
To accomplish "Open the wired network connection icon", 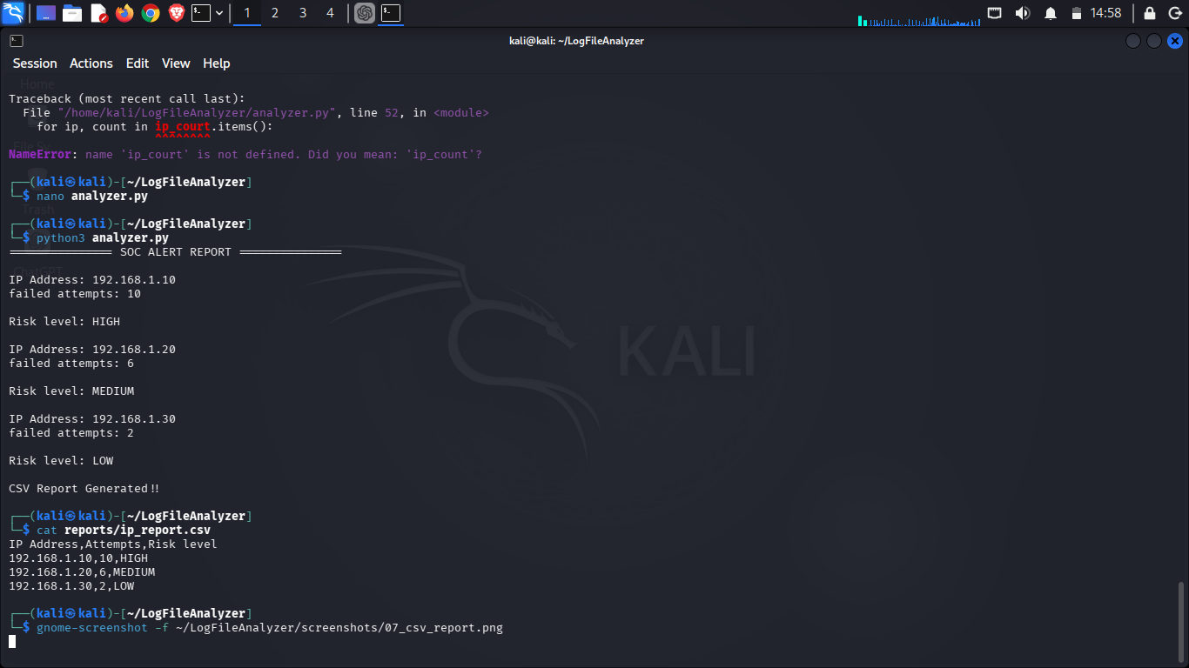I will click(995, 13).
